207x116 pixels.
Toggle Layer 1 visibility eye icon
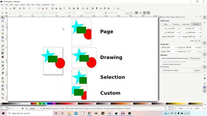[23, 109]
